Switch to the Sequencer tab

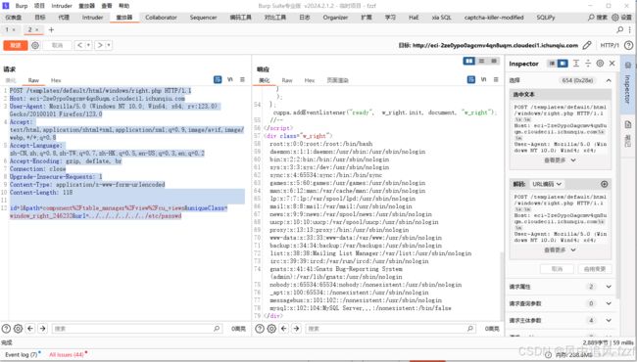tap(203, 18)
